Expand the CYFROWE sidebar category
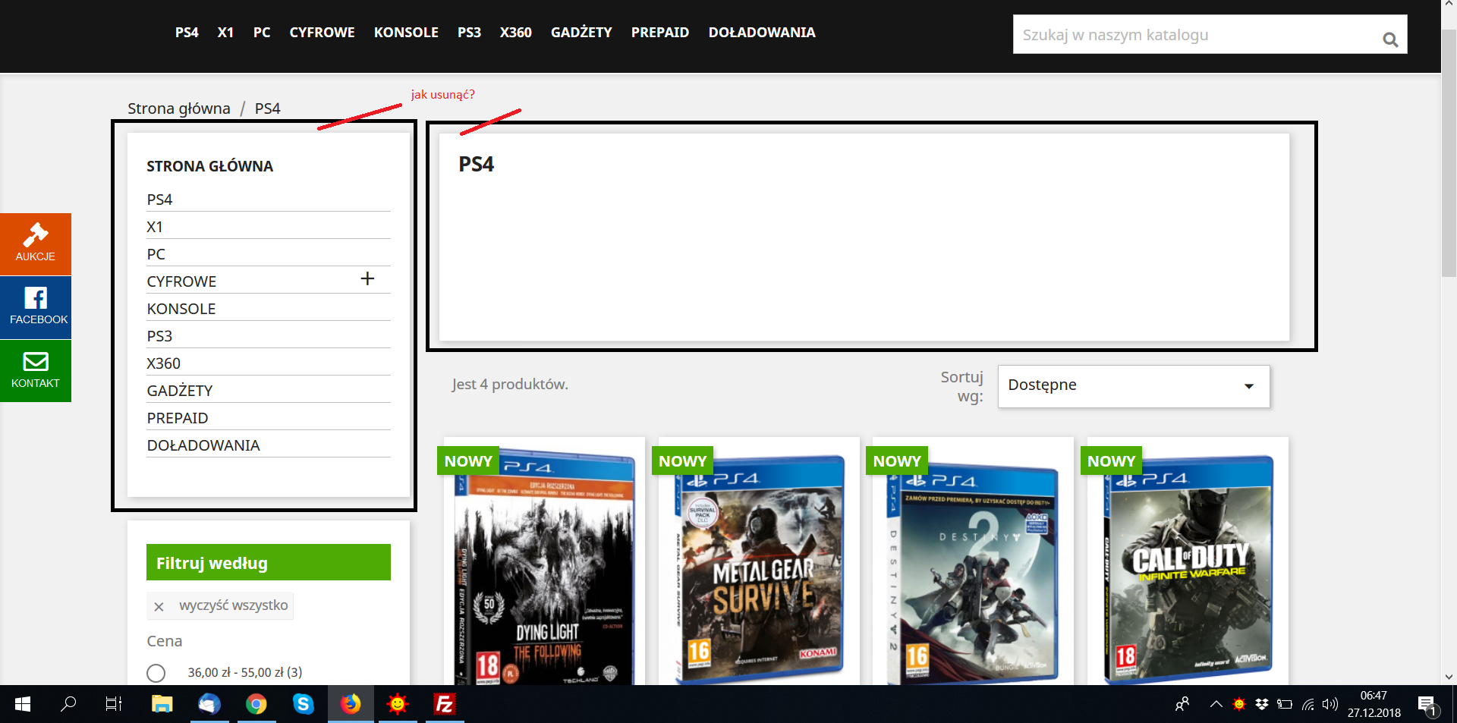Screen dimensions: 1457x723 tap(367, 278)
